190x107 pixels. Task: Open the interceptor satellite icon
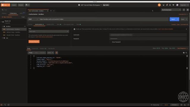click(x=164, y=5)
